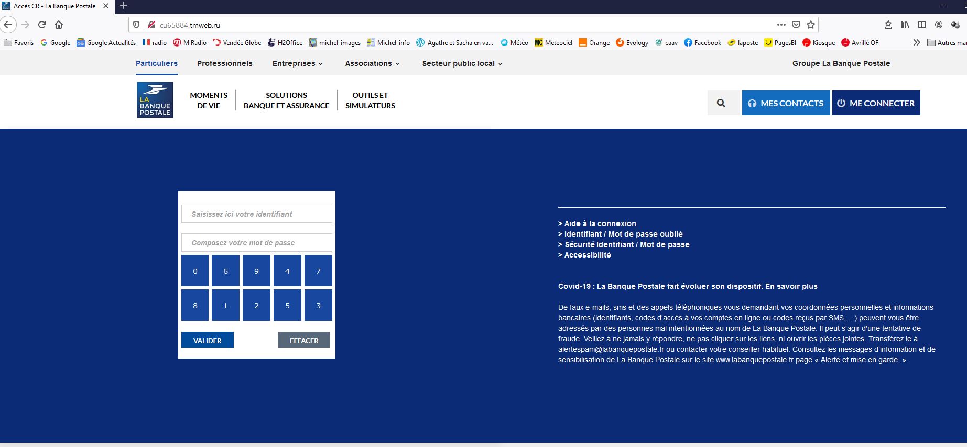Viewport: 967px width, 447px height.
Task: Expand the Associations dropdown
Action: (373, 63)
